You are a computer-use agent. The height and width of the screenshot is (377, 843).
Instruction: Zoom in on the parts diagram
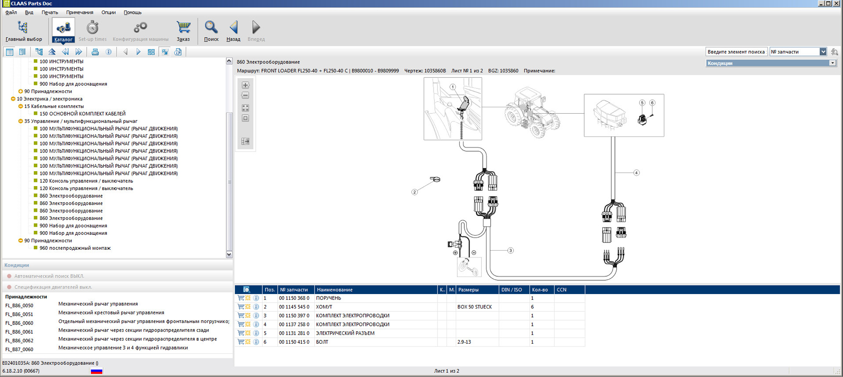[x=245, y=85]
